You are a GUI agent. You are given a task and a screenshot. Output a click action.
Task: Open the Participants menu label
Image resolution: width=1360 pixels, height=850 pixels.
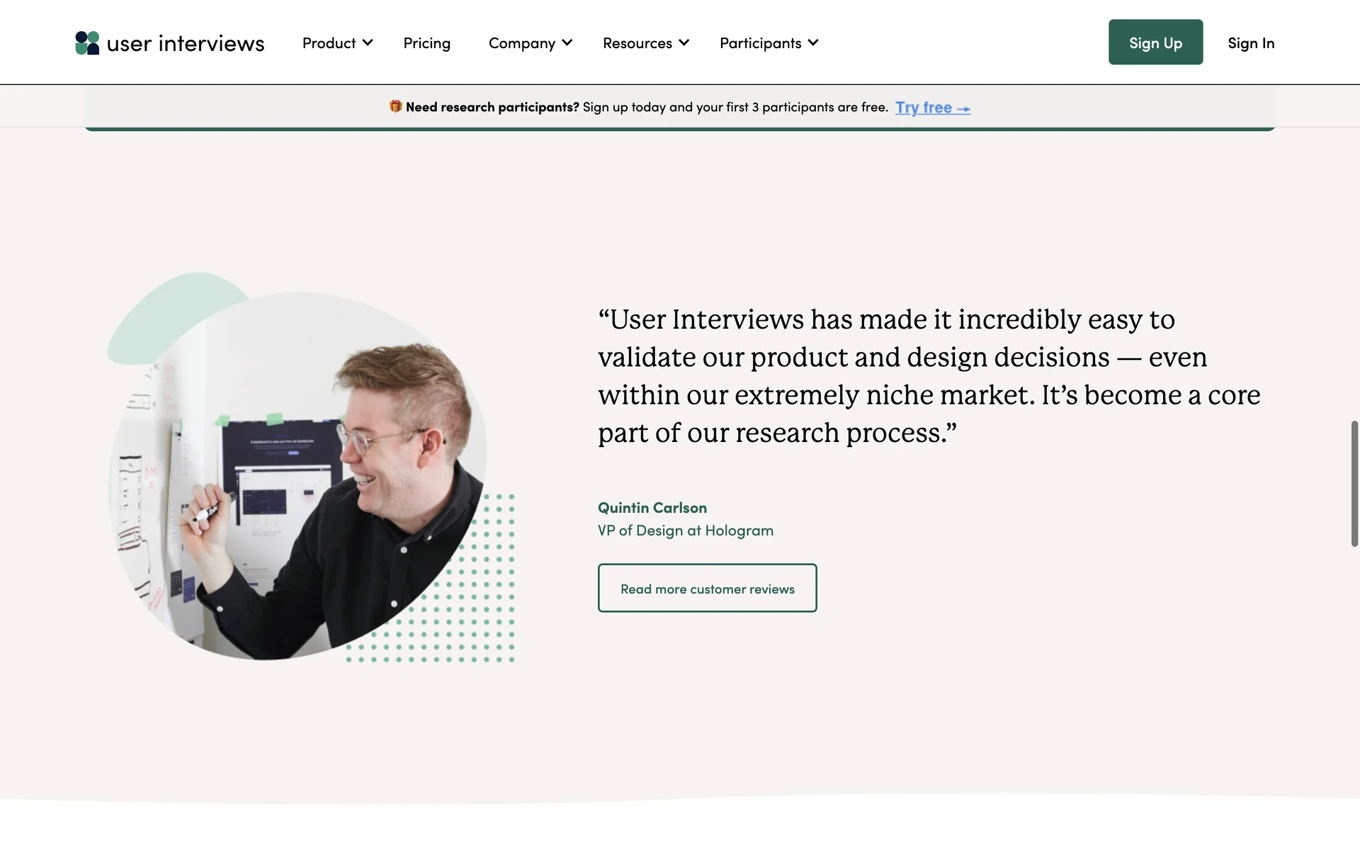tap(760, 43)
